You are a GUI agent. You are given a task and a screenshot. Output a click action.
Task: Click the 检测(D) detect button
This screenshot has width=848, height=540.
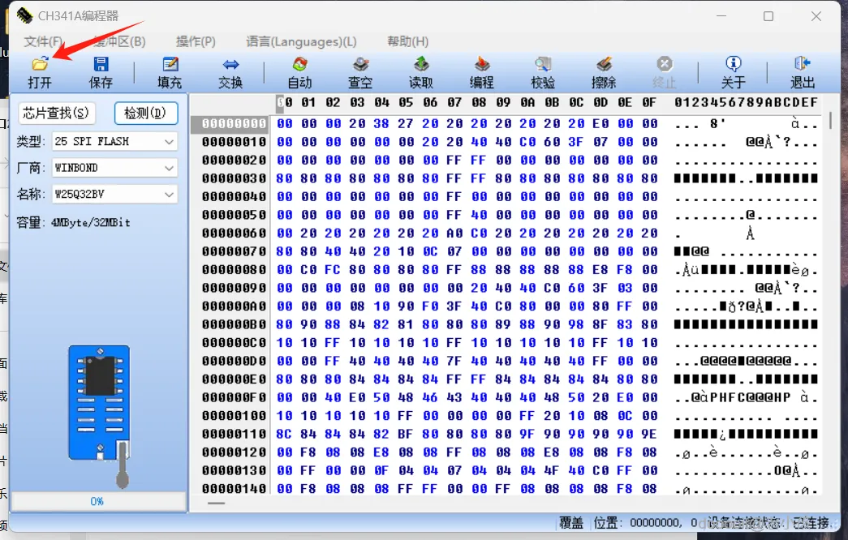[x=146, y=113]
